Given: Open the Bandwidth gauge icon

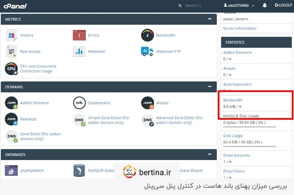Looking at the screenshot, I should [147, 35].
